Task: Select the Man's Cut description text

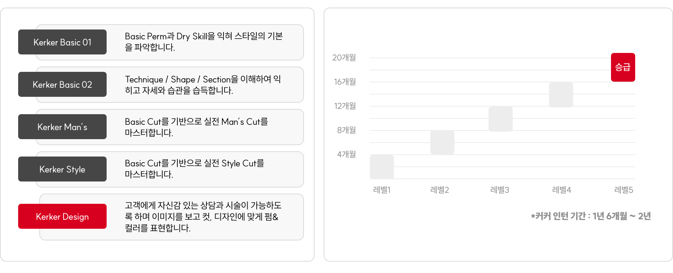Action: tap(196, 127)
